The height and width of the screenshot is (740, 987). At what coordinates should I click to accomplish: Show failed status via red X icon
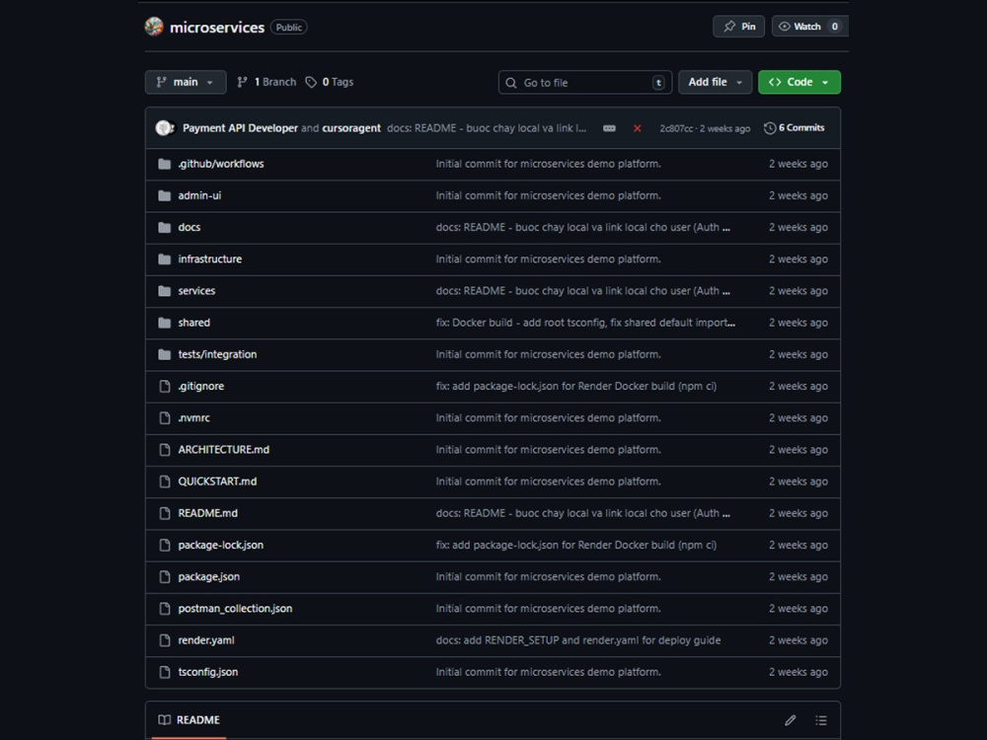tap(637, 128)
